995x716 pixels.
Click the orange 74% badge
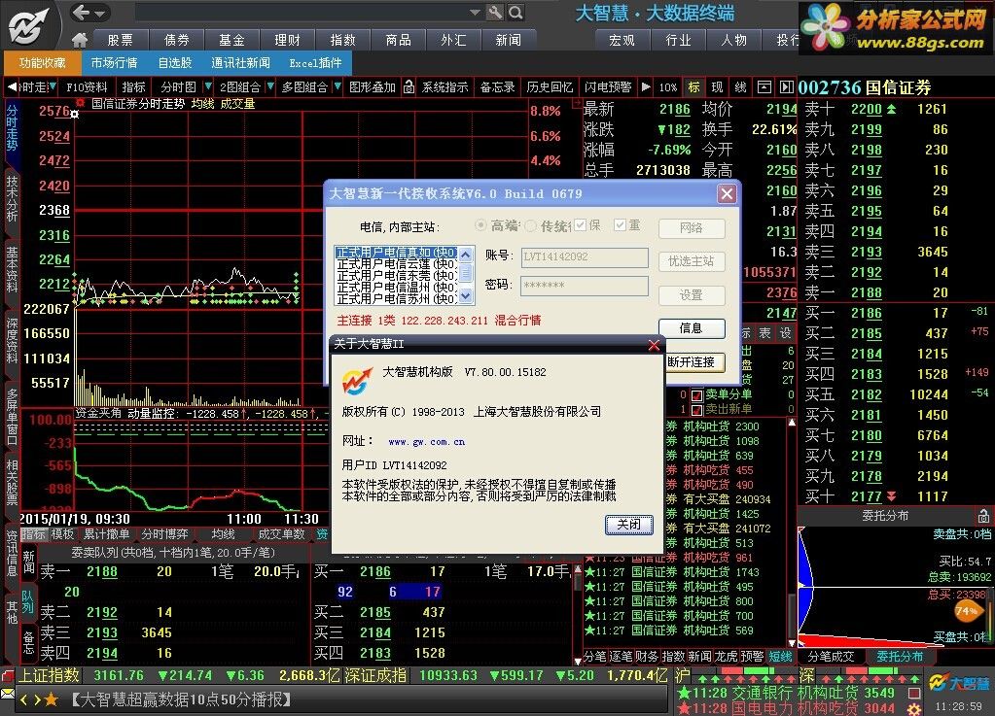tap(967, 611)
